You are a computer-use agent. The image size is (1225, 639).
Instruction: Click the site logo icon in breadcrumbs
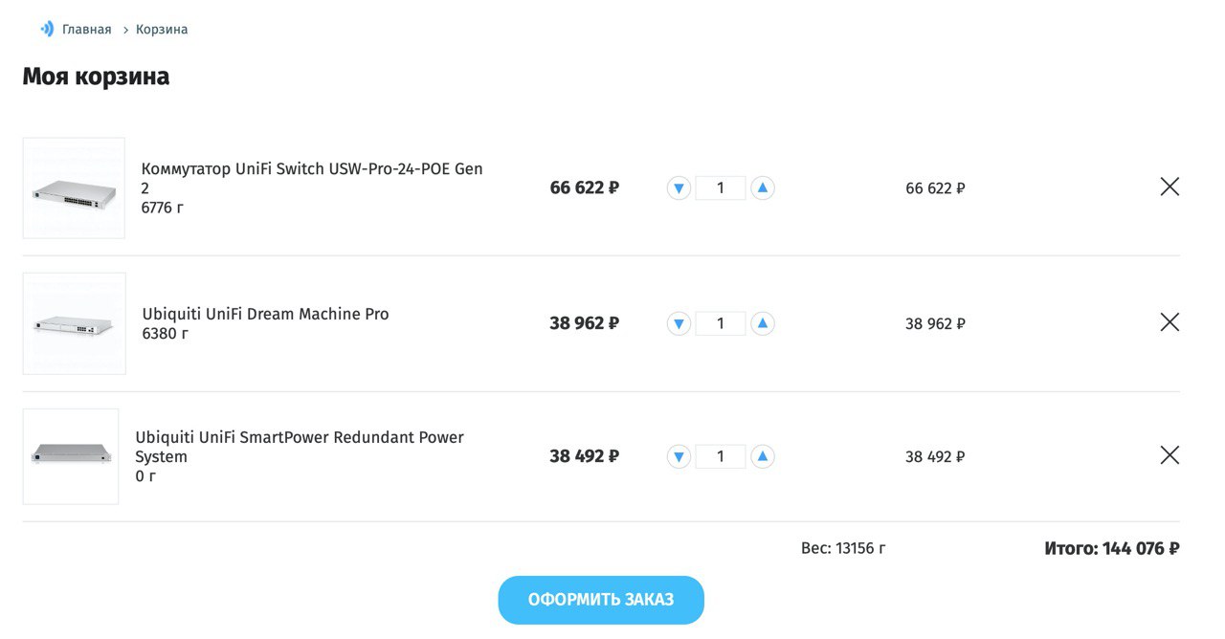47,30
